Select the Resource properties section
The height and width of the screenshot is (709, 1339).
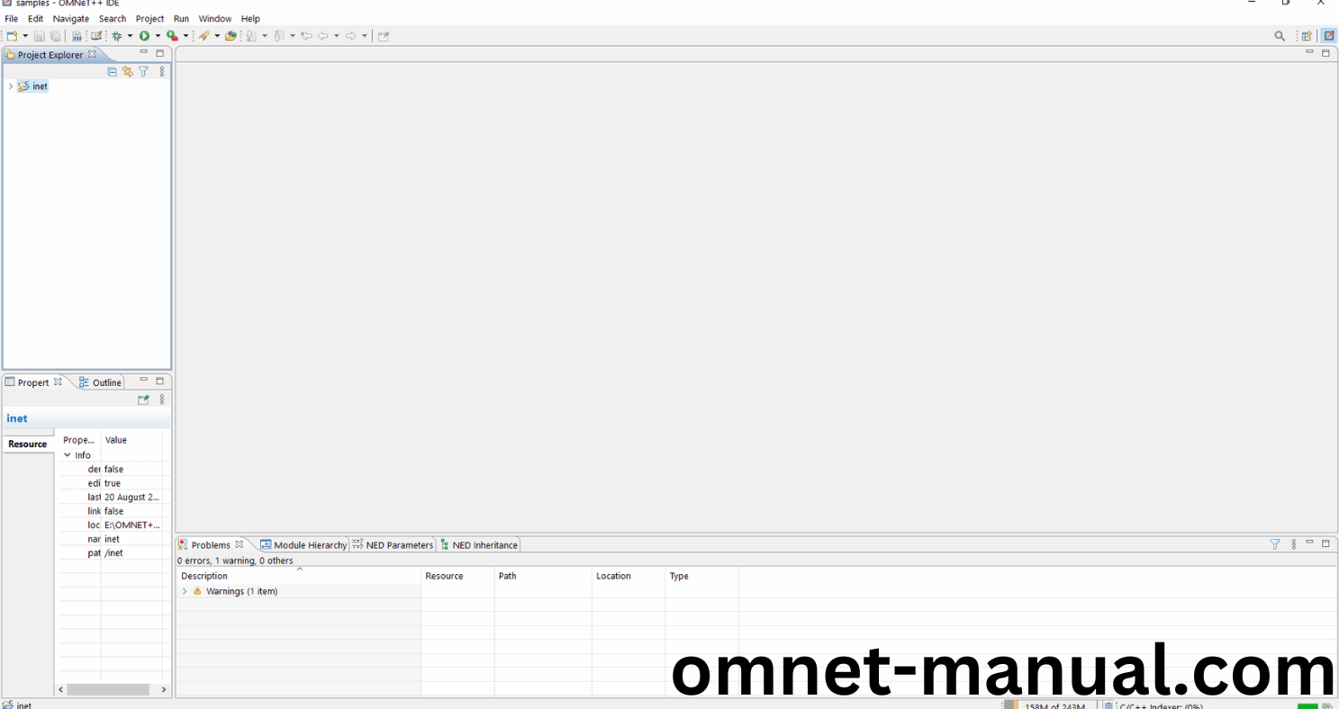point(28,444)
